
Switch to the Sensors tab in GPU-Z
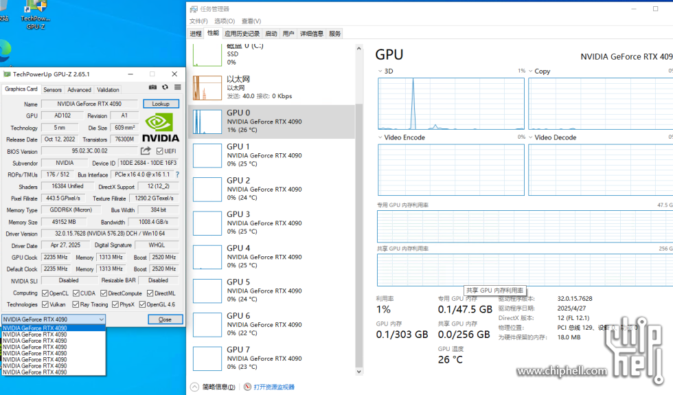(x=52, y=90)
